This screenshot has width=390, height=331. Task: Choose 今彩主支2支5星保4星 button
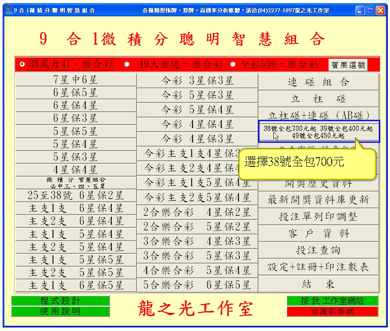click(197, 198)
